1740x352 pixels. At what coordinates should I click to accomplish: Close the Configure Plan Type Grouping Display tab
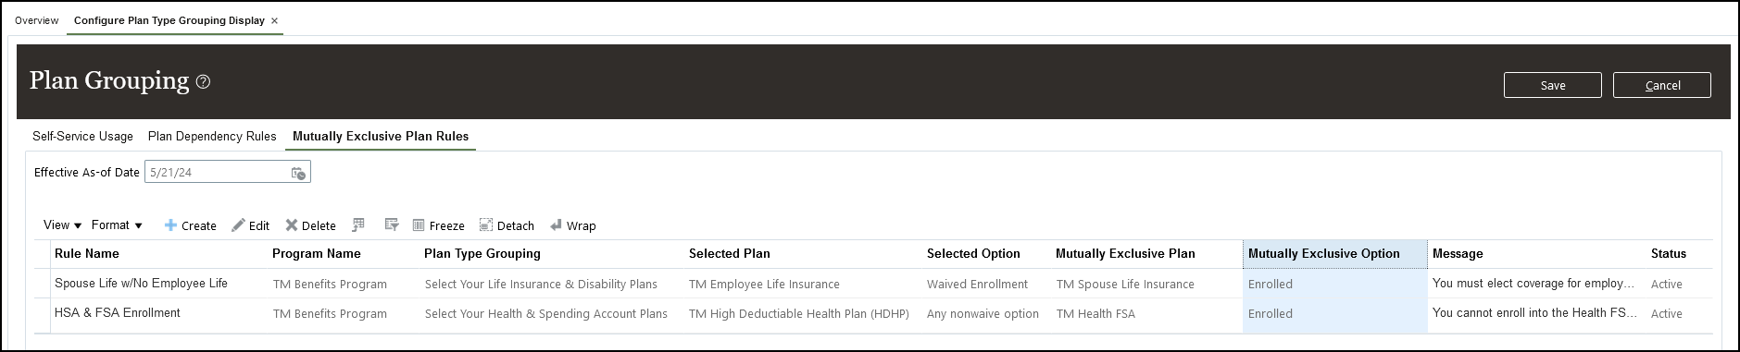pos(274,20)
